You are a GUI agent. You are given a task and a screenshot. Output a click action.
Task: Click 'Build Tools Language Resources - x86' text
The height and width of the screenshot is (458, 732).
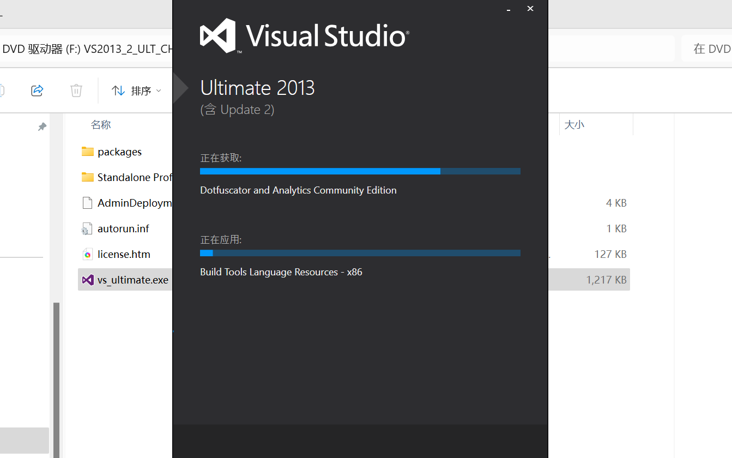click(x=281, y=272)
